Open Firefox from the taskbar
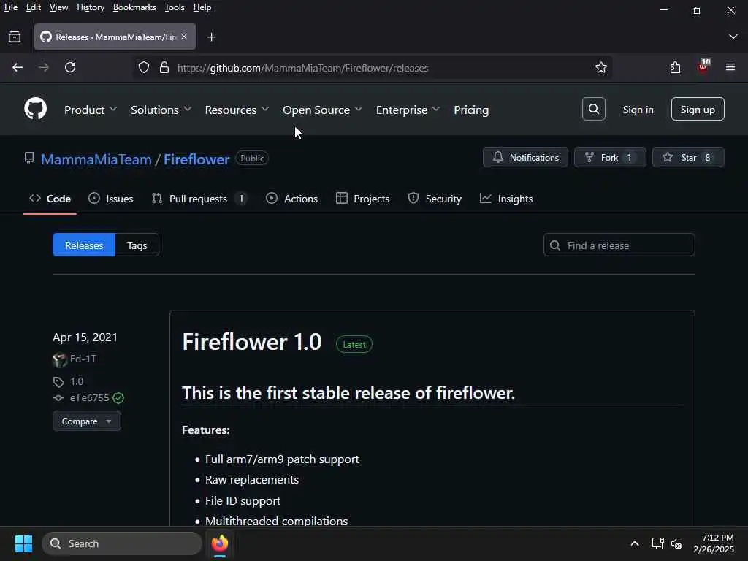 pos(220,543)
